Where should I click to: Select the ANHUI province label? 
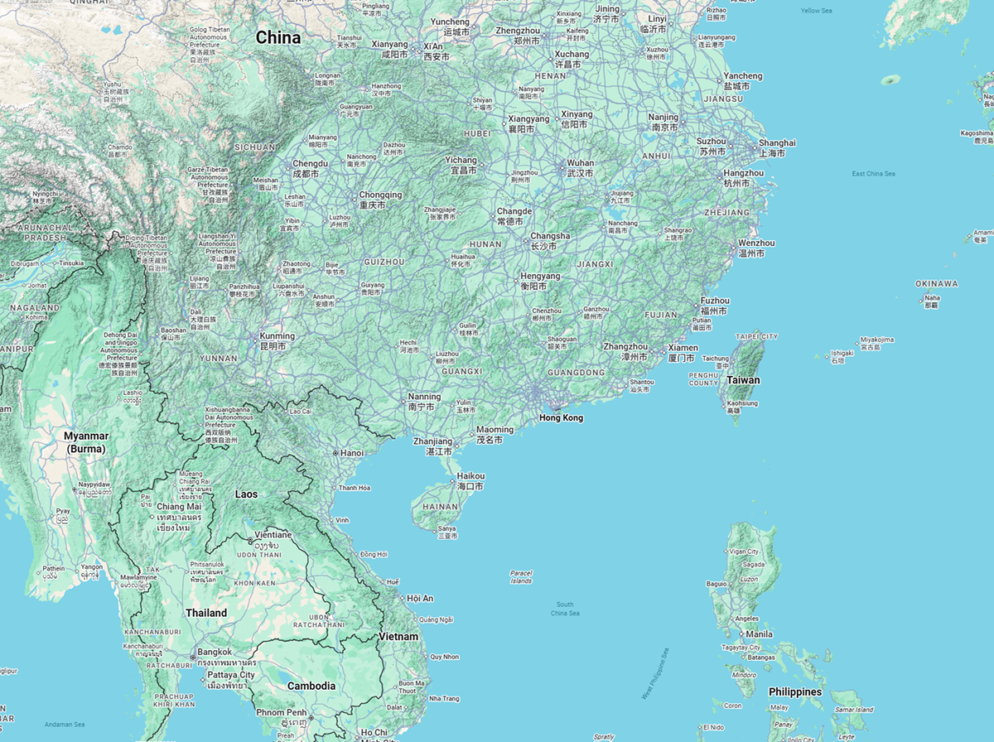(656, 156)
